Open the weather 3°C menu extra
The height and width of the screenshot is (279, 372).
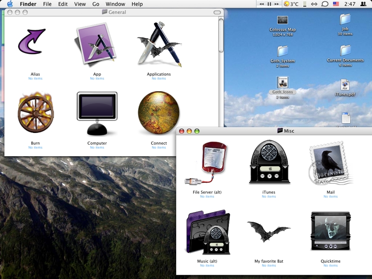tap(291, 4)
